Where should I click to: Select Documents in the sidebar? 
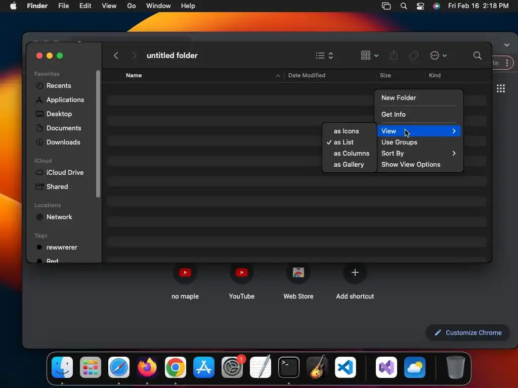(63, 128)
